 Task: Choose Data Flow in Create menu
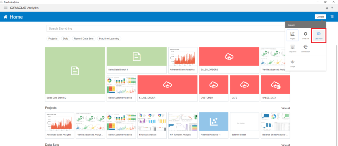click(x=319, y=35)
